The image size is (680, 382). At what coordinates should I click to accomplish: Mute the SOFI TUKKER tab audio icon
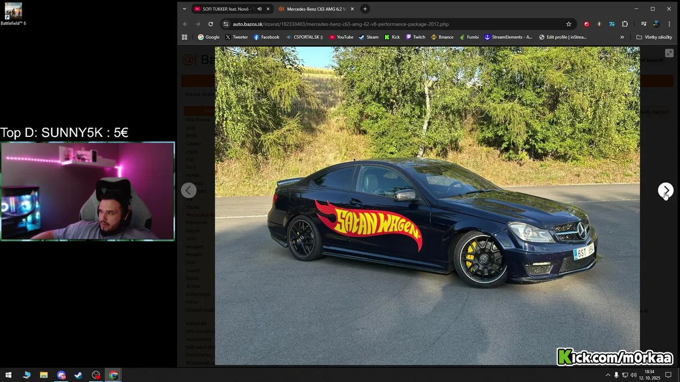tap(259, 9)
